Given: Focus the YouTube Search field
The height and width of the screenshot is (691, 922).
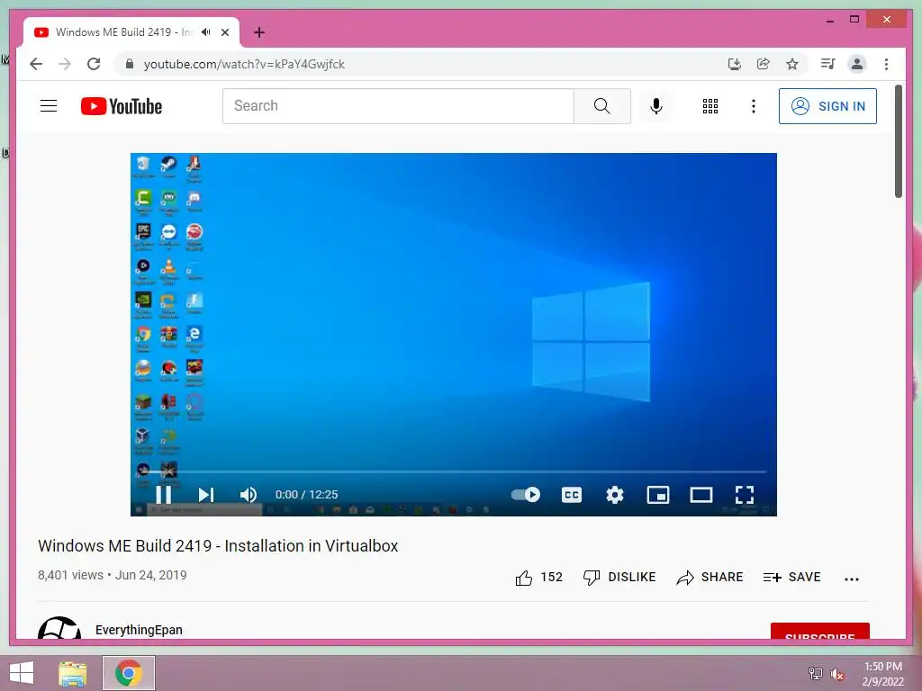Looking at the screenshot, I should [x=398, y=106].
